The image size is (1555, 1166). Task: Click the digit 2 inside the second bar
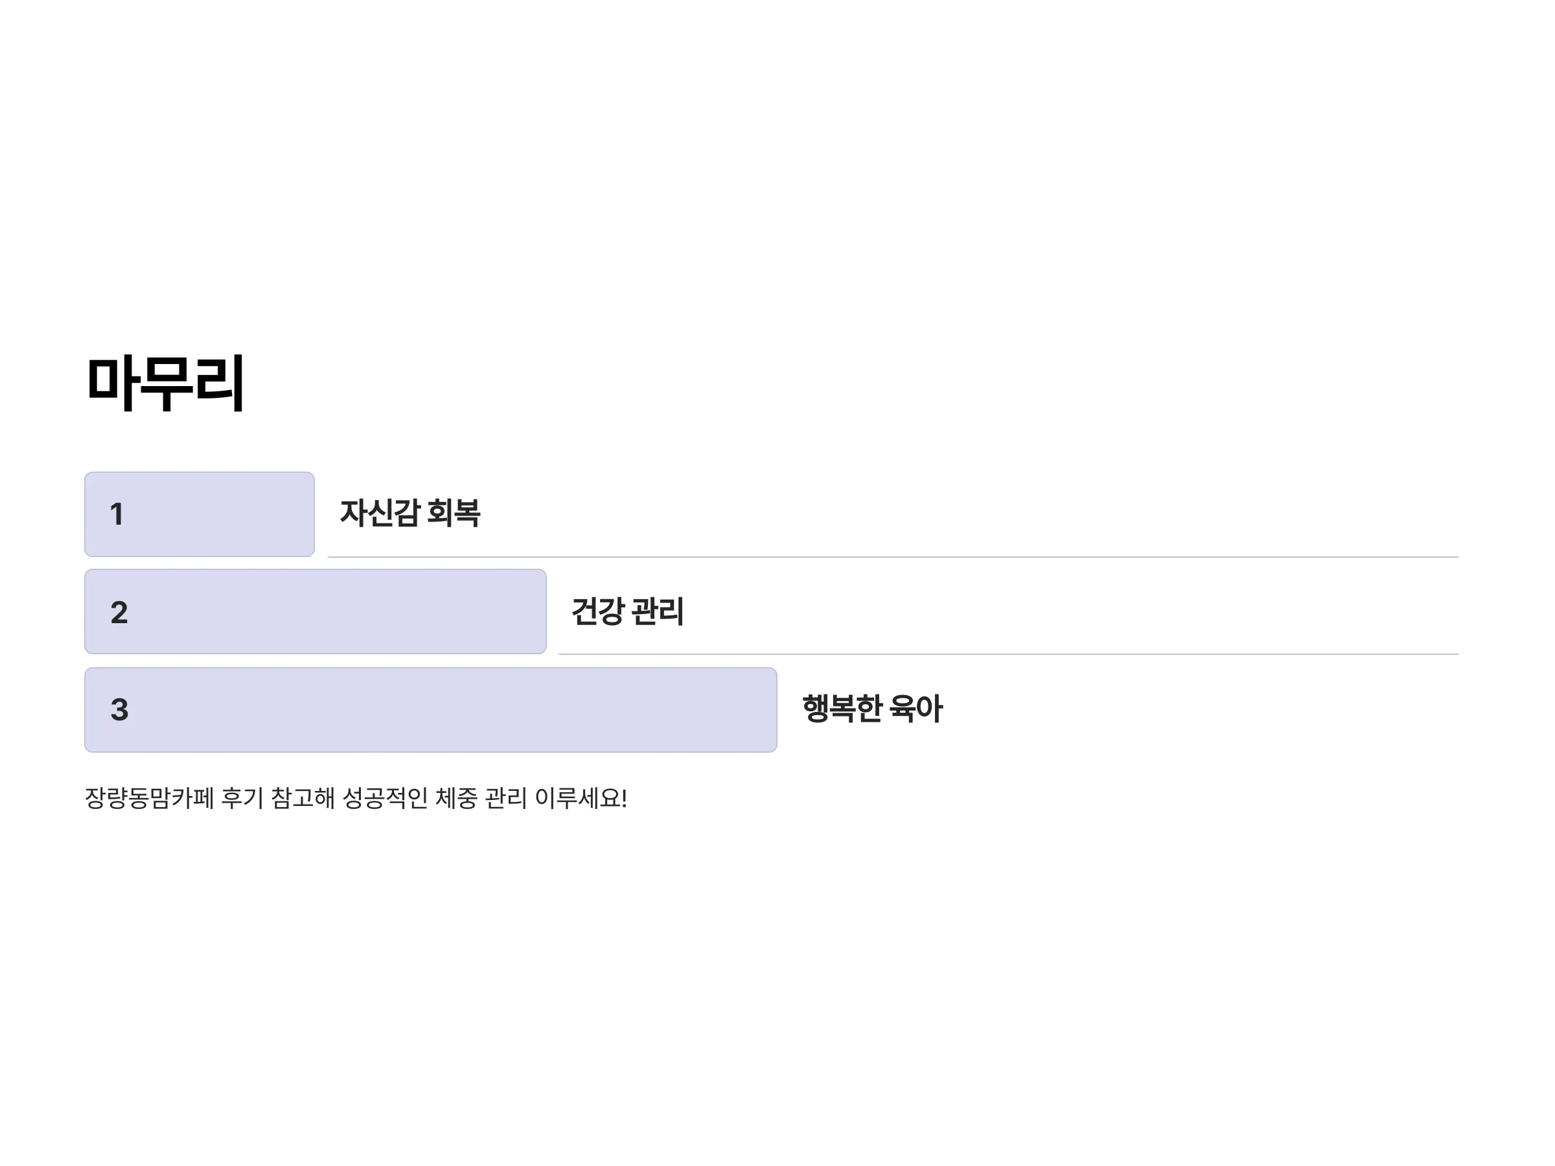point(119,613)
